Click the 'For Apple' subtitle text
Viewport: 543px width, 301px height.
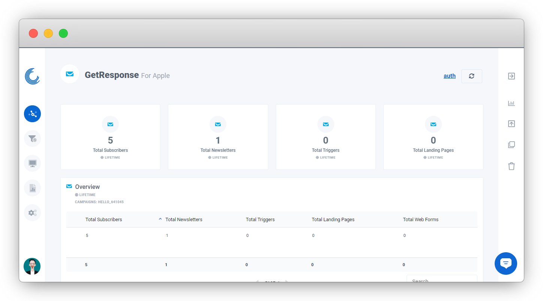[155, 76]
